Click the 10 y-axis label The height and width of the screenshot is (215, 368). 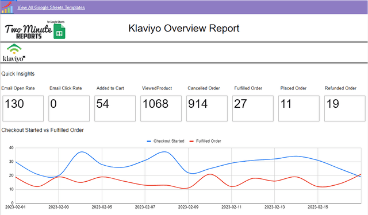[x=11, y=189]
